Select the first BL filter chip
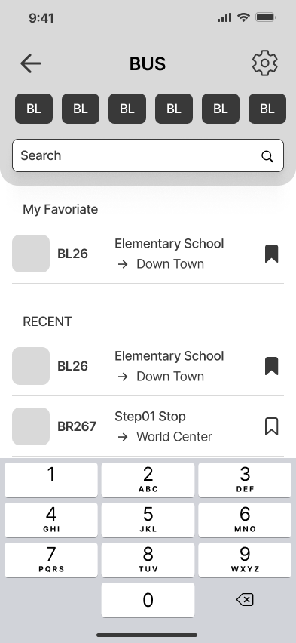 [x=34, y=109]
